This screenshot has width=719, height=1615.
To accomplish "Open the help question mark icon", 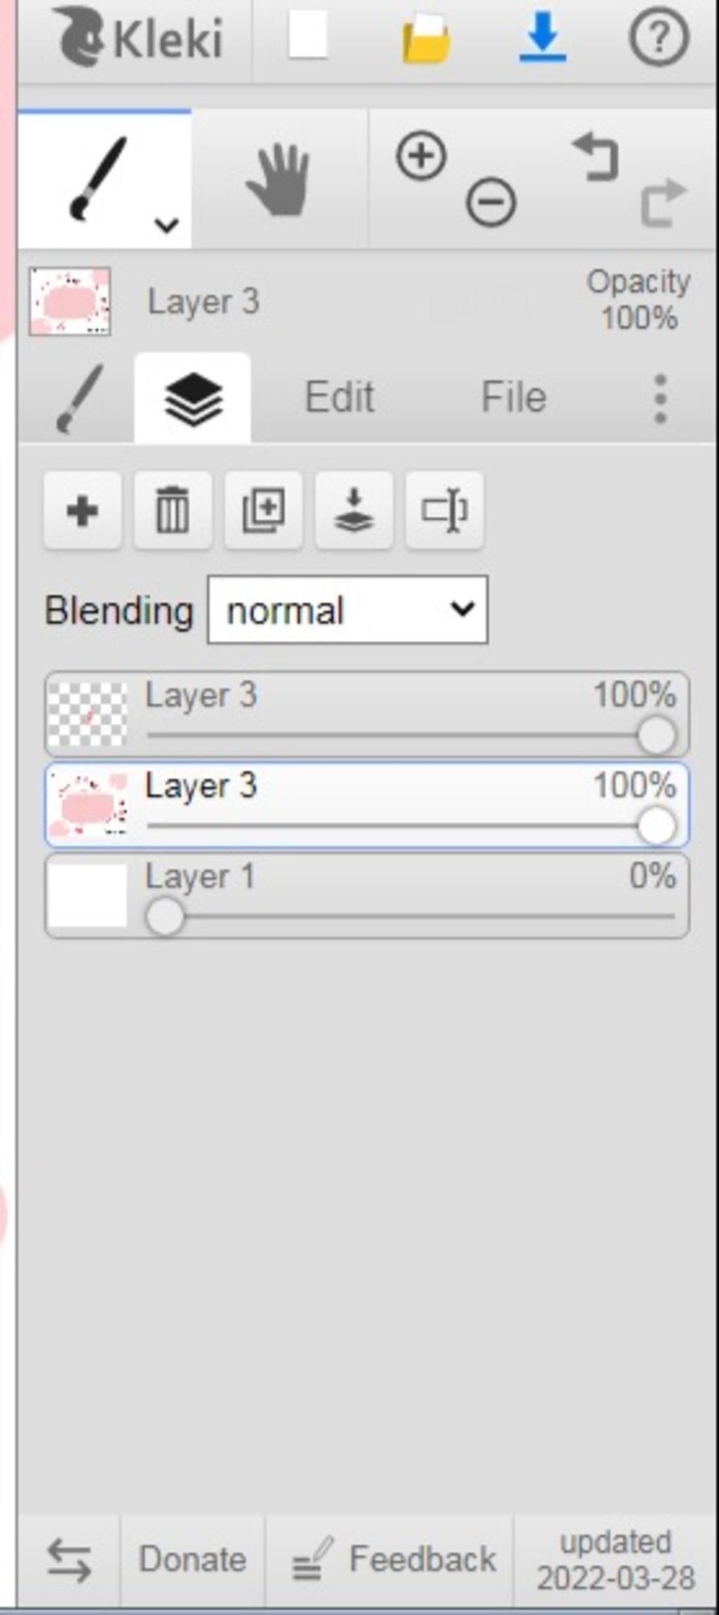I will click(659, 38).
